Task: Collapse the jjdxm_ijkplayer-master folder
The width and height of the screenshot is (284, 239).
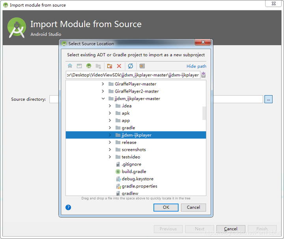Action: pos(103,98)
